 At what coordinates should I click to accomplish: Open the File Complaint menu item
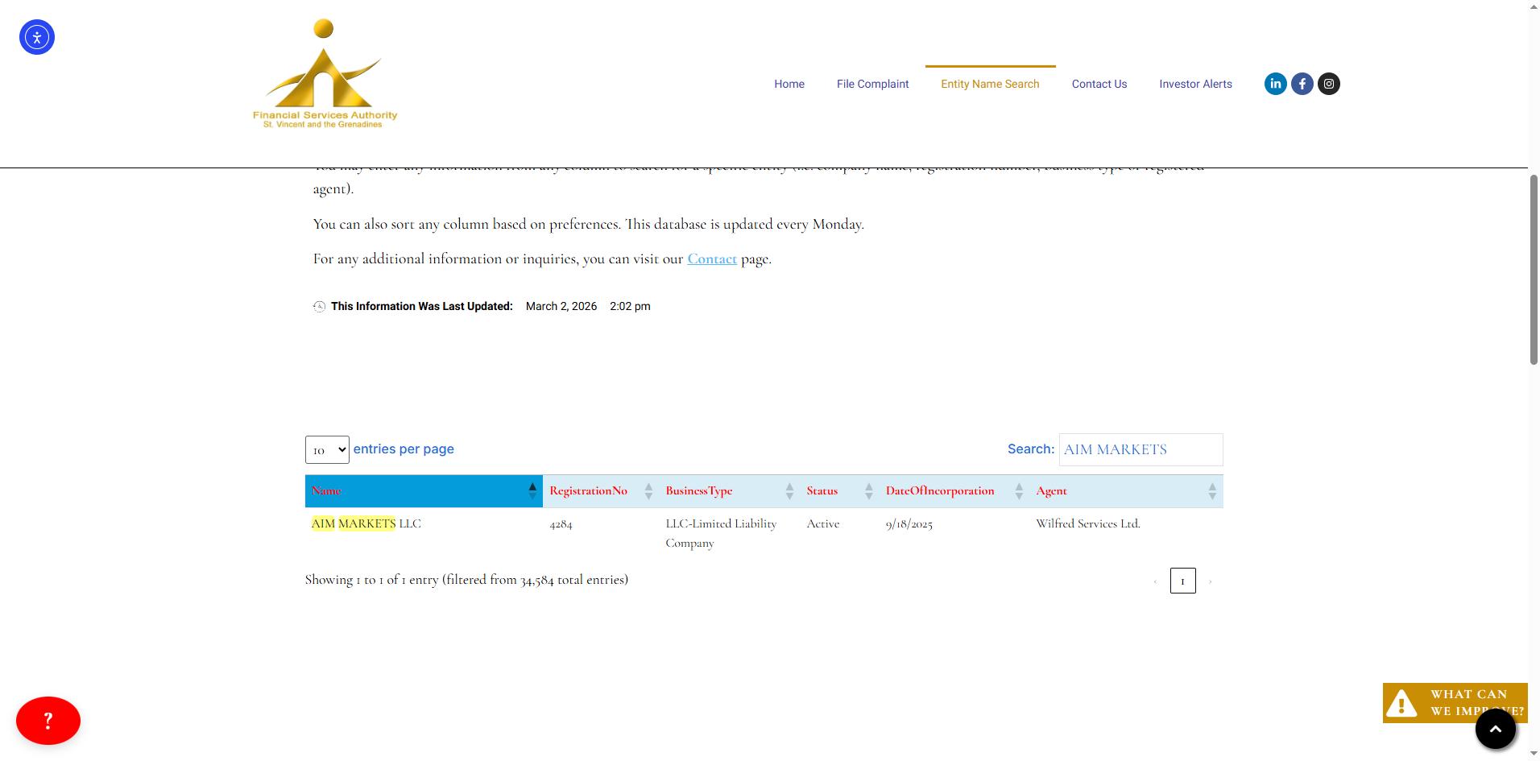coord(872,84)
